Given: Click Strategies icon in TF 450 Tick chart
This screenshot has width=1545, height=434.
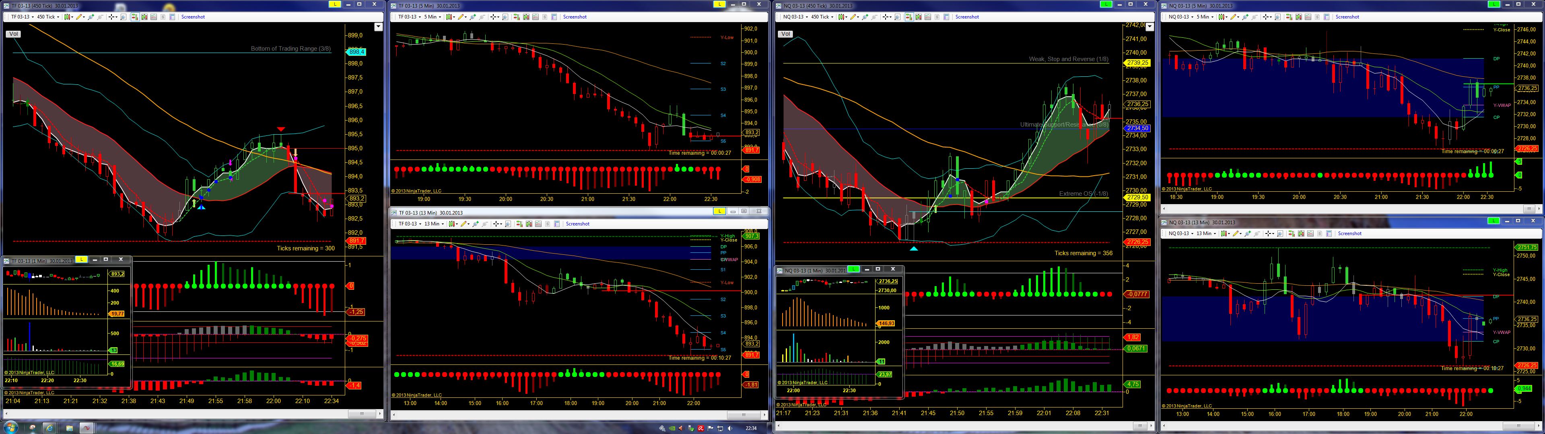Looking at the screenshot, I should tap(163, 17).
